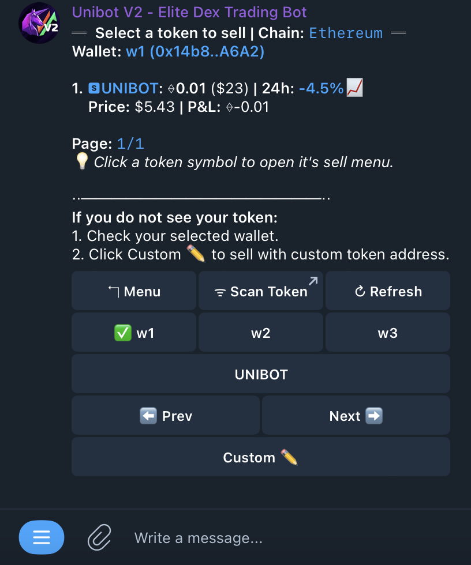Click the UNIBOT token symbol link
Screen dimensions: 471x565
pos(130,88)
